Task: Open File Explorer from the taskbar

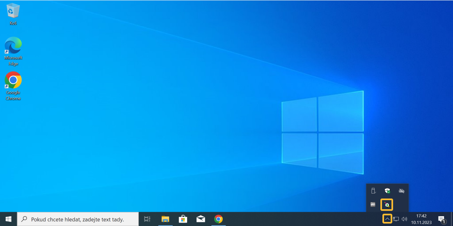Action: tap(165, 219)
